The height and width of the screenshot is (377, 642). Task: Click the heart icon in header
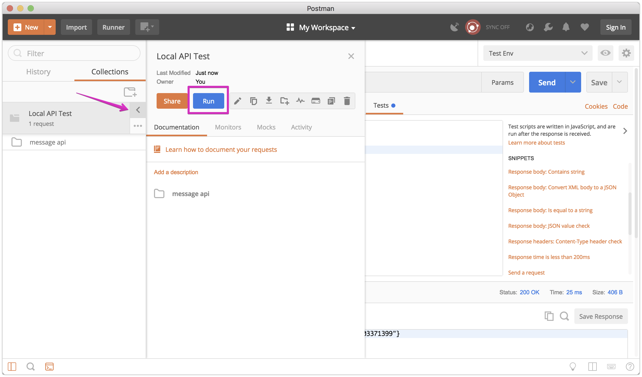point(585,27)
